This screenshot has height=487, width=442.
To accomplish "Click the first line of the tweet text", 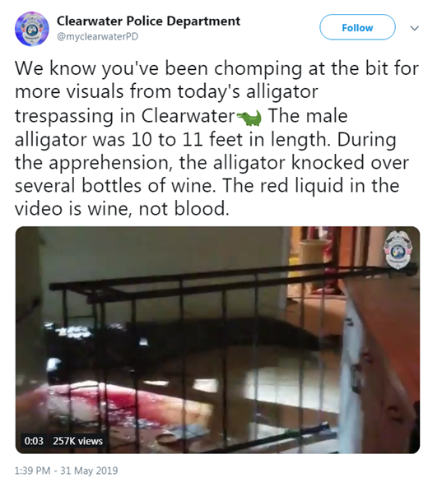I will tap(217, 68).
